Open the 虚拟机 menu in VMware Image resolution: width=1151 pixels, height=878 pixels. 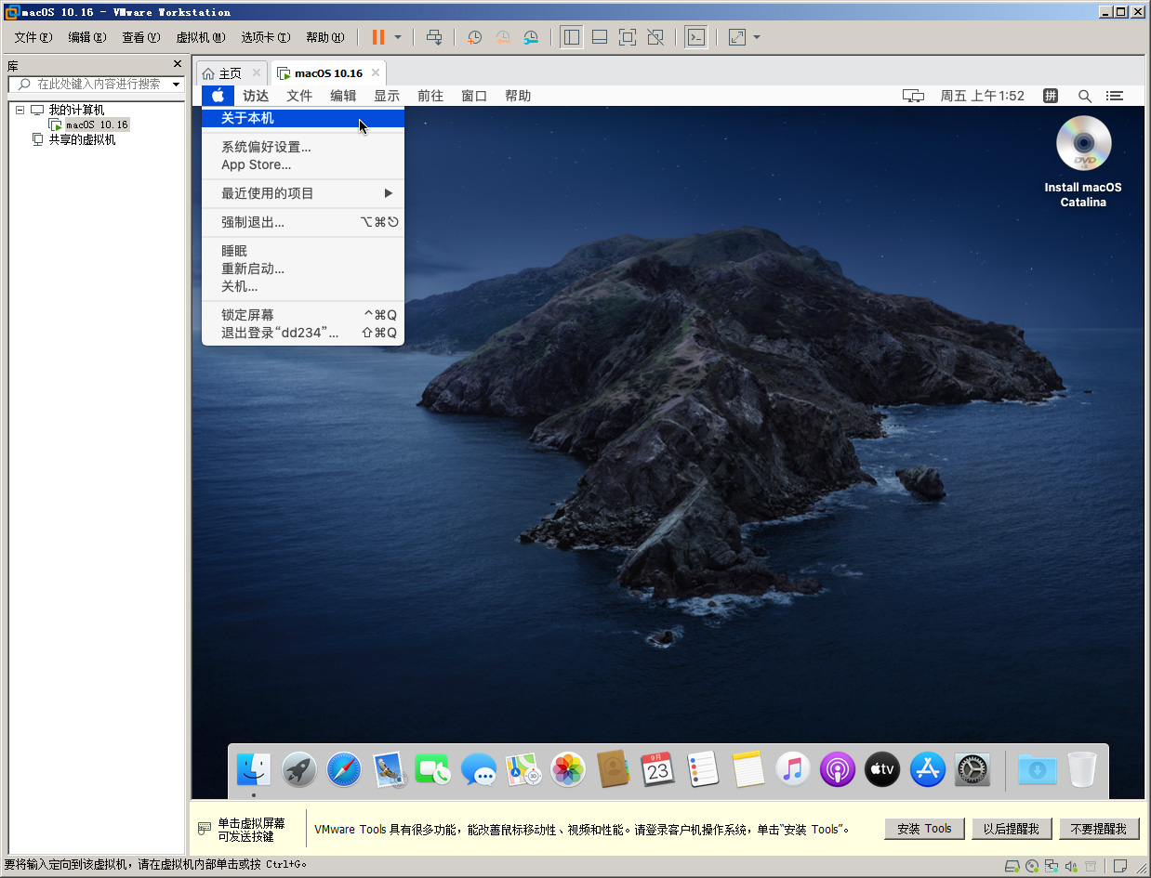(201, 37)
